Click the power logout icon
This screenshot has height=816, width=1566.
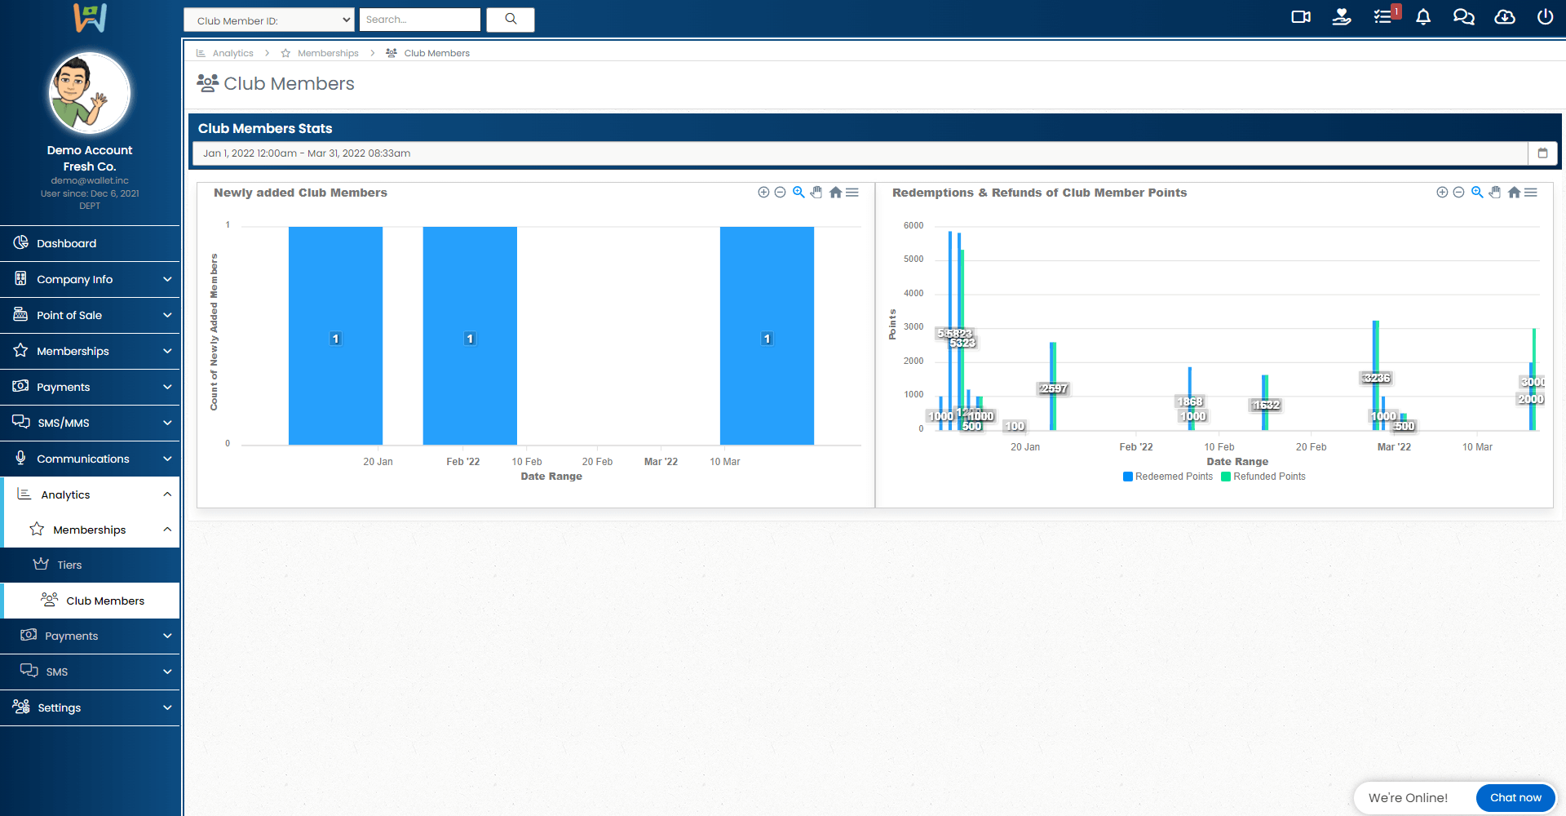[x=1545, y=17]
